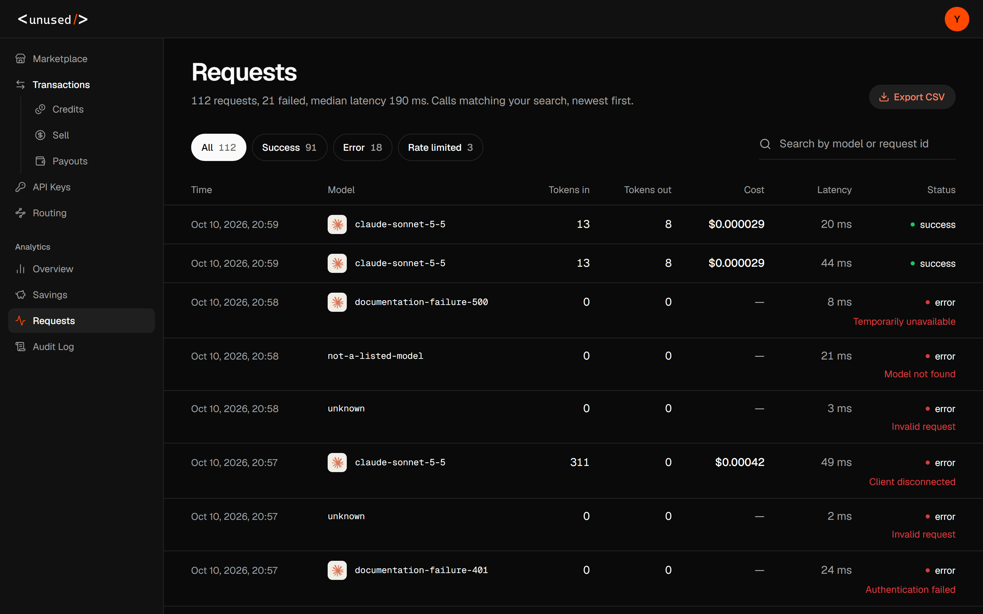Image resolution: width=983 pixels, height=614 pixels.
Task: Click the Routing icon in sidebar
Action: click(20, 213)
